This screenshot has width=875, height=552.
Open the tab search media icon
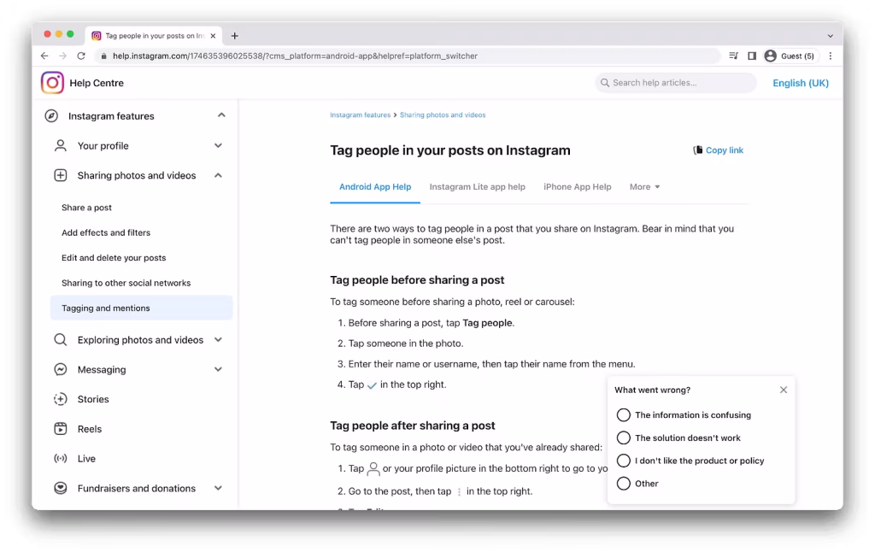coord(733,56)
